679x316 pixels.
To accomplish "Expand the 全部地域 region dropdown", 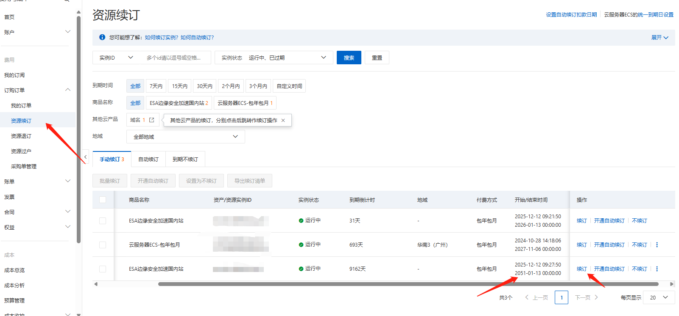I will pos(185,137).
